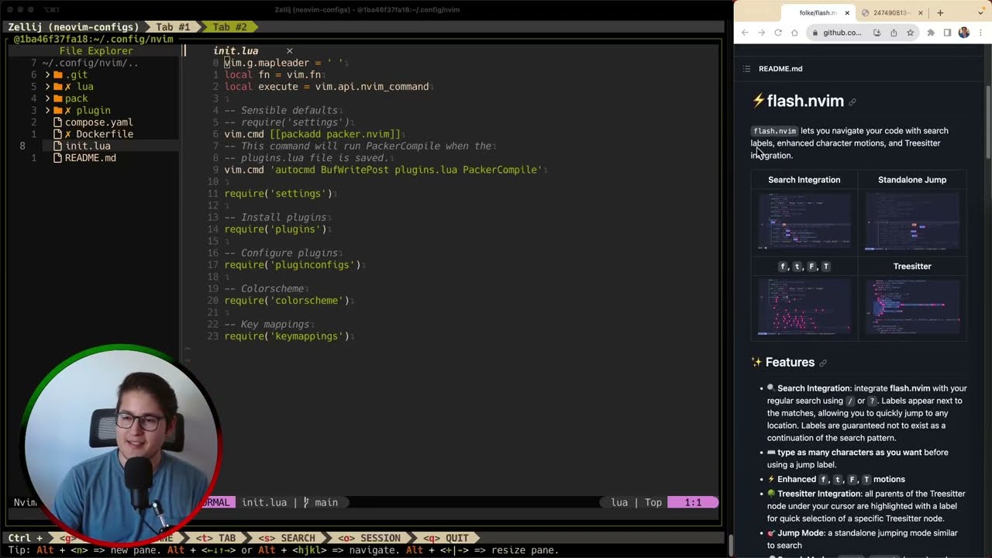The width and height of the screenshot is (992, 558).
Task: Open the browser extensions puzzle icon
Action: pos(931,33)
